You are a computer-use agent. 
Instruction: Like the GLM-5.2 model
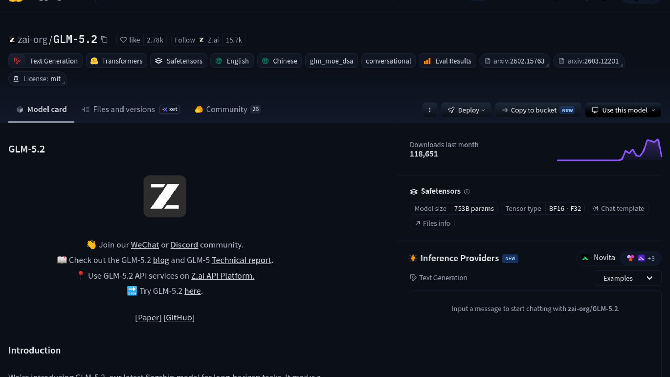click(x=130, y=40)
